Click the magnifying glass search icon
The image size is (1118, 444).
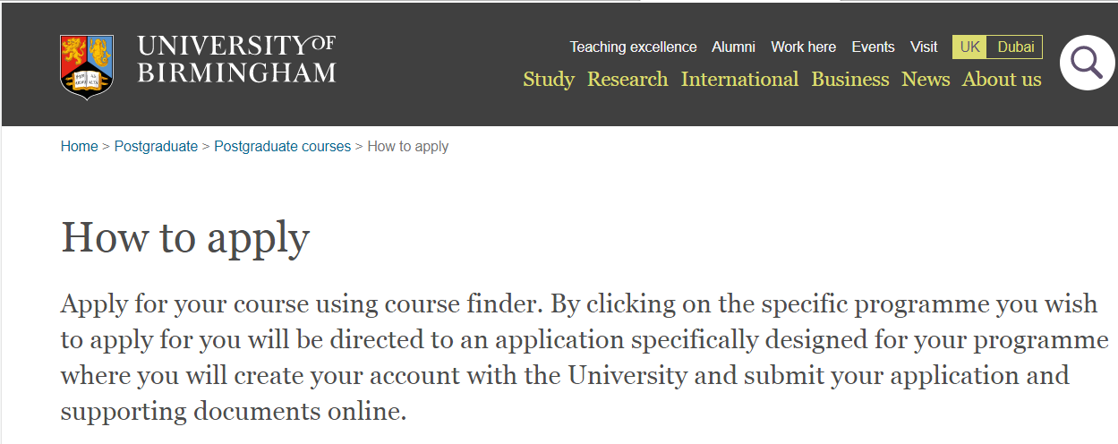1088,63
